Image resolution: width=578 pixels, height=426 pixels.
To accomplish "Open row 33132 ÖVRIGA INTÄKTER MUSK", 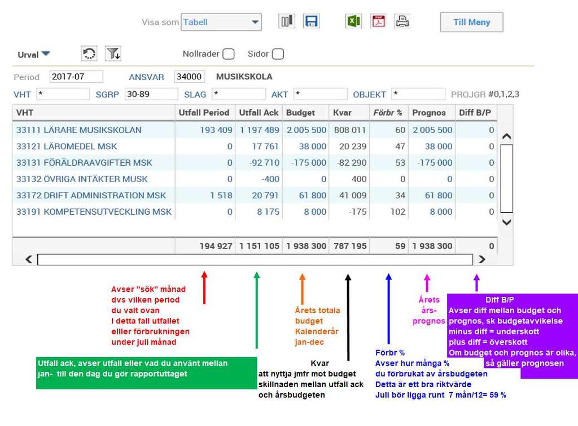I will coord(82,179).
